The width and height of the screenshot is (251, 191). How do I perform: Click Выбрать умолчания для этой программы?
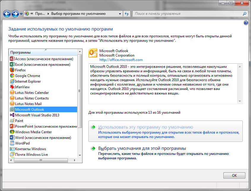pos(142,148)
